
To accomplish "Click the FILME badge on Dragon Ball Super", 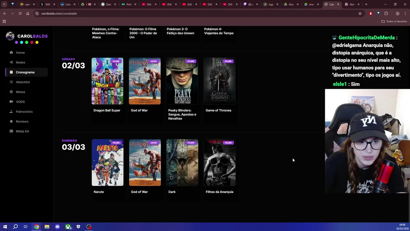I will [116, 61].
